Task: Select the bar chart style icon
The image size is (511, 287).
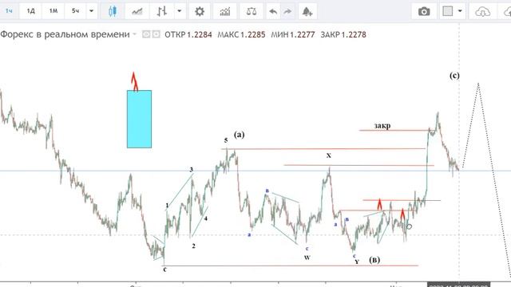Action: [161, 11]
